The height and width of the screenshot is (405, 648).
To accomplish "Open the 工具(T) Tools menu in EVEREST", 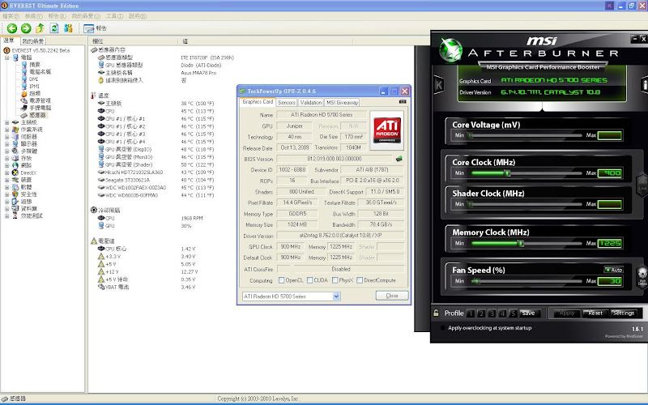I will [x=114, y=16].
